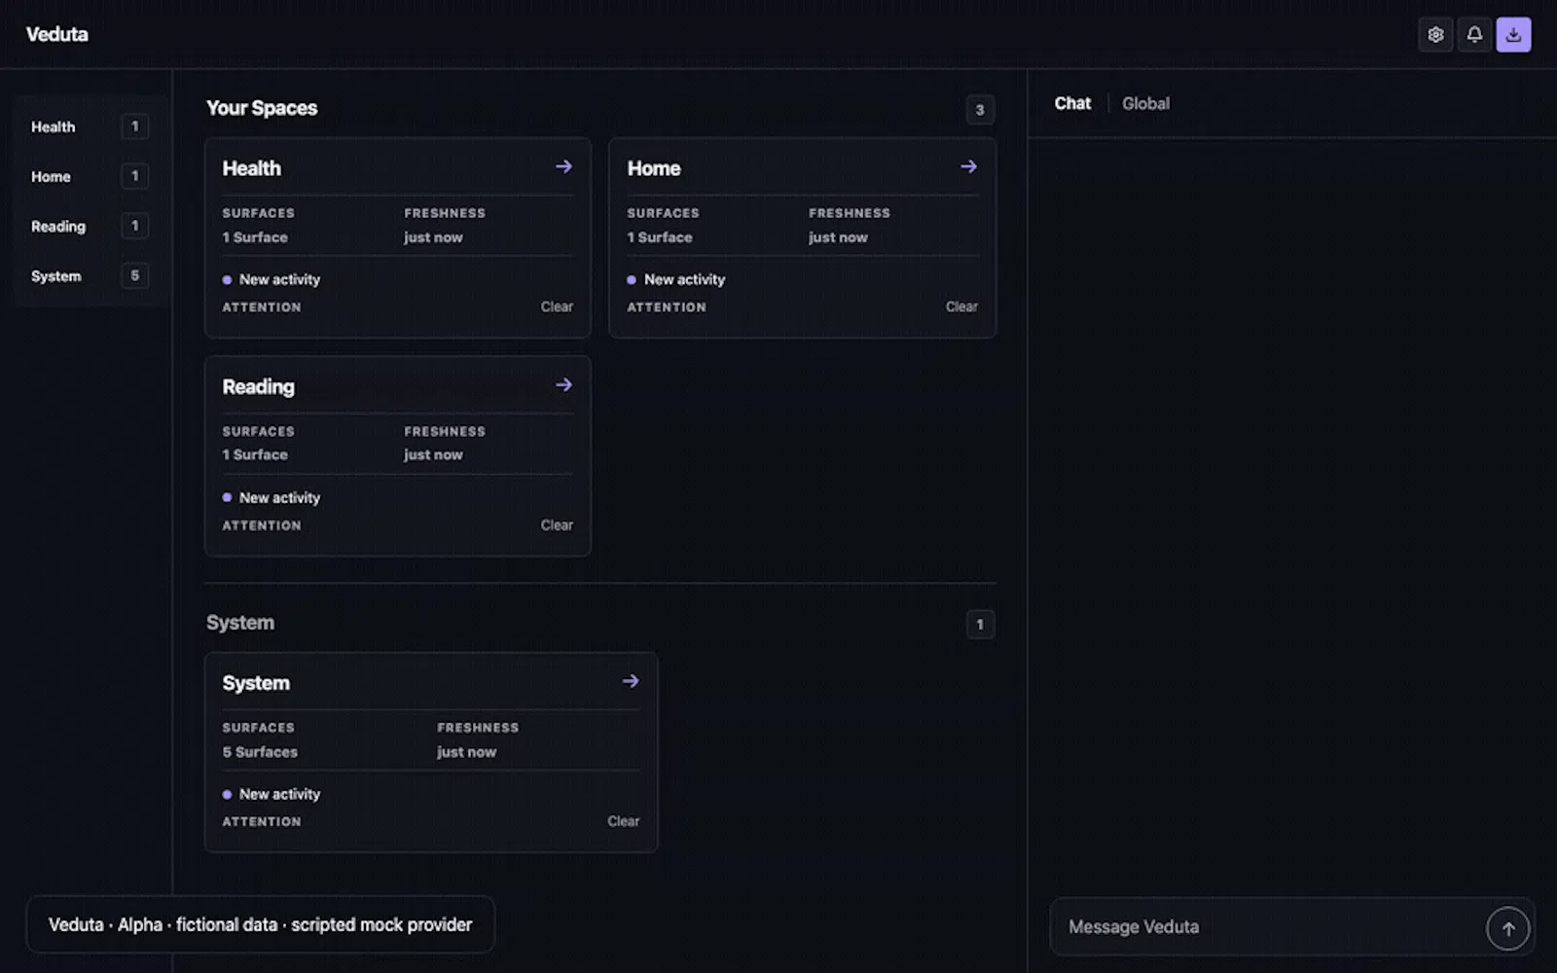The height and width of the screenshot is (973, 1557).
Task: Open Home space via its arrow icon
Action: pos(968,167)
